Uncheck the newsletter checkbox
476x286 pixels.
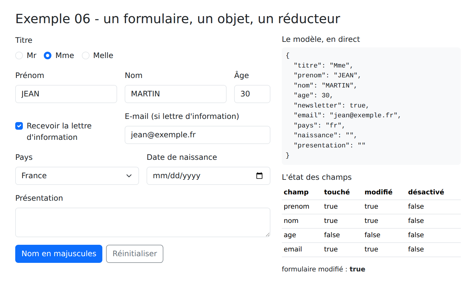19,126
